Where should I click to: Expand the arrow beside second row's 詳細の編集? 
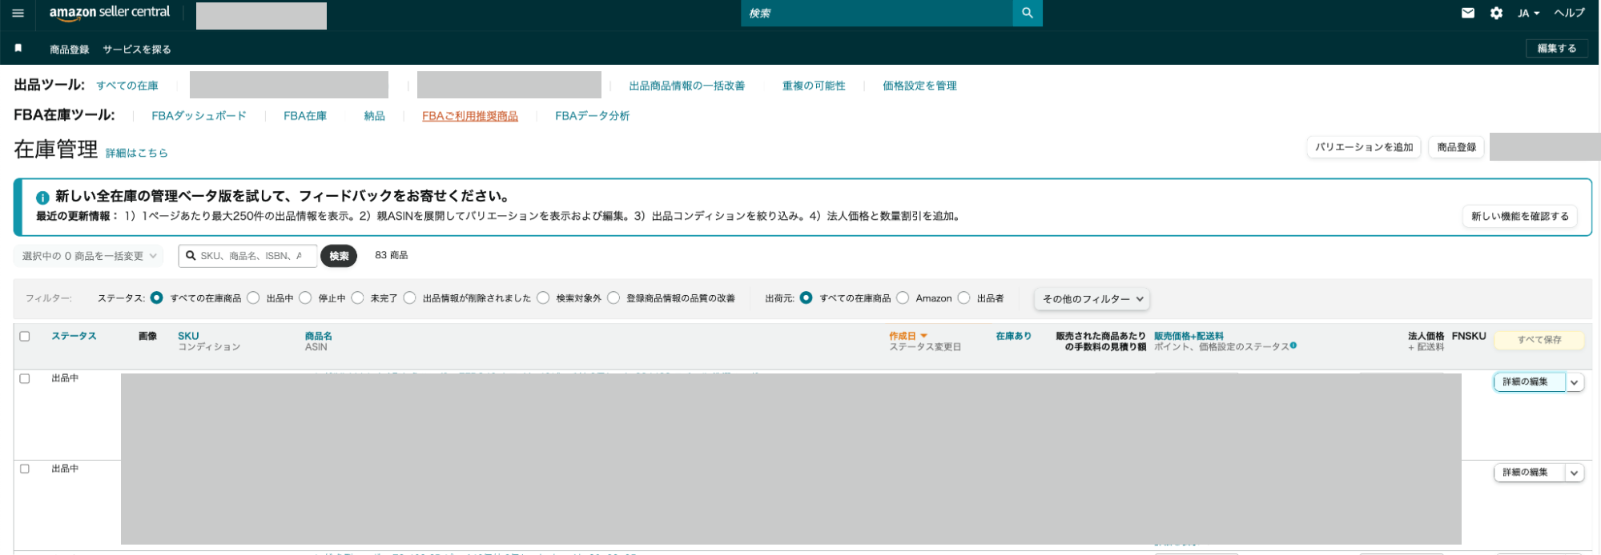click(1575, 473)
